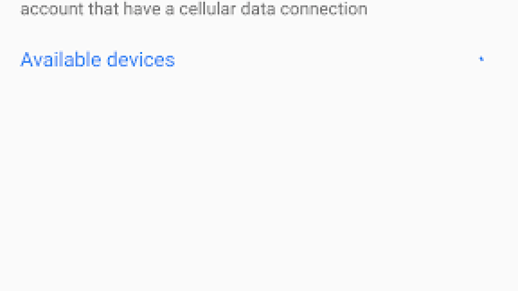Click the small blue dot spinner

[481, 59]
